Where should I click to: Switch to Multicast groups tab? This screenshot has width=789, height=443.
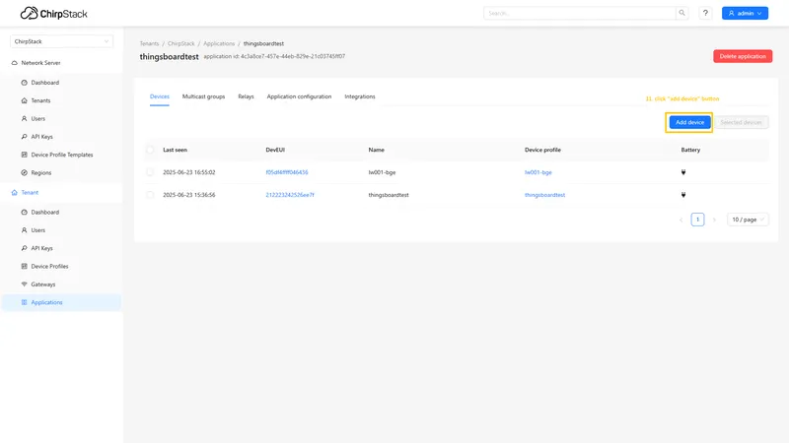pos(203,96)
